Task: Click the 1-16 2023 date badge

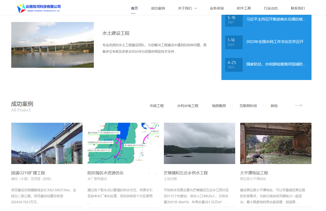Action: (234, 42)
